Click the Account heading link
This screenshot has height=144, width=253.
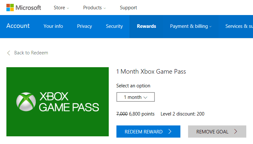point(18,26)
